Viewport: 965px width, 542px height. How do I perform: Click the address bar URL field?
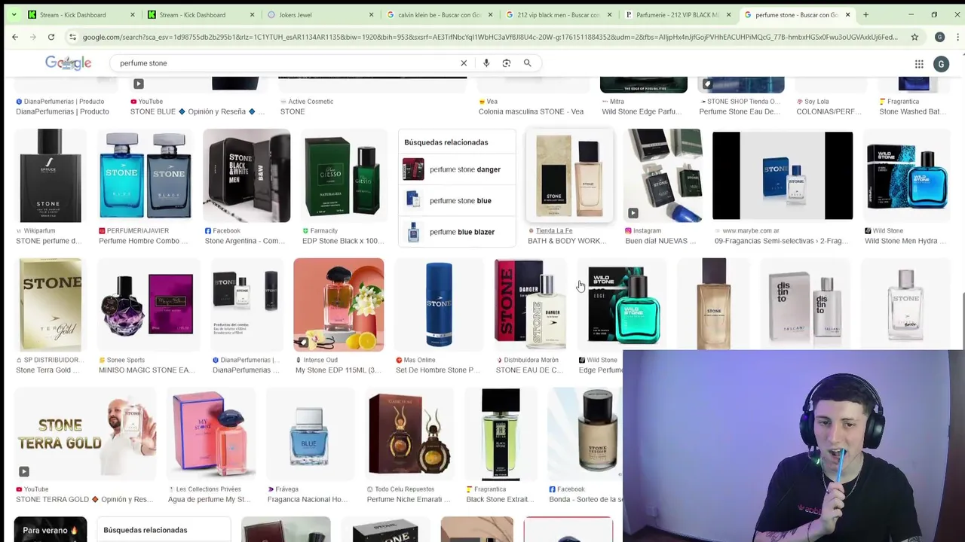pyautogui.click(x=490, y=37)
